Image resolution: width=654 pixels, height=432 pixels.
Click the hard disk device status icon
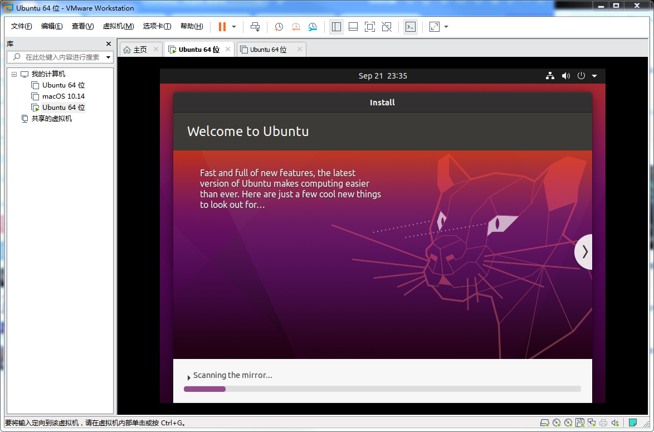click(x=544, y=423)
